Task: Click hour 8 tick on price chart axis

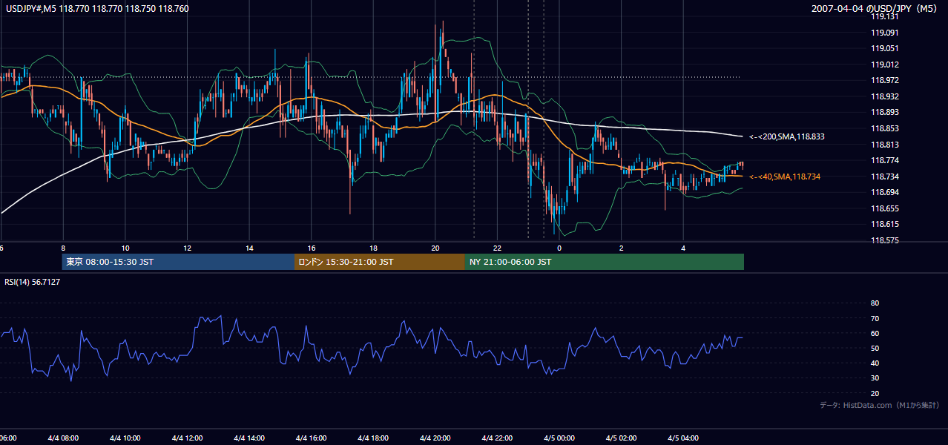Action: pos(63,248)
